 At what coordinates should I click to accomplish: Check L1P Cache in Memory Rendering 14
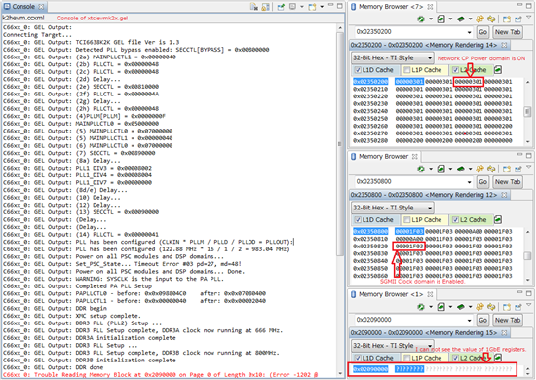pos(406,70)
